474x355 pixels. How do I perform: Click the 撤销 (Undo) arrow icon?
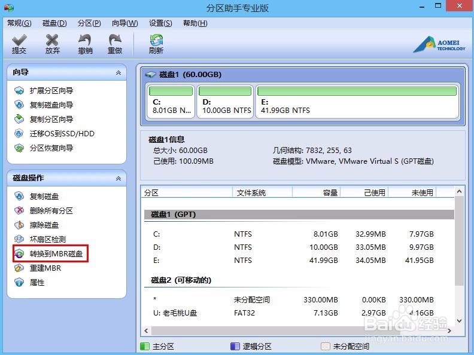tap(85, 40)
